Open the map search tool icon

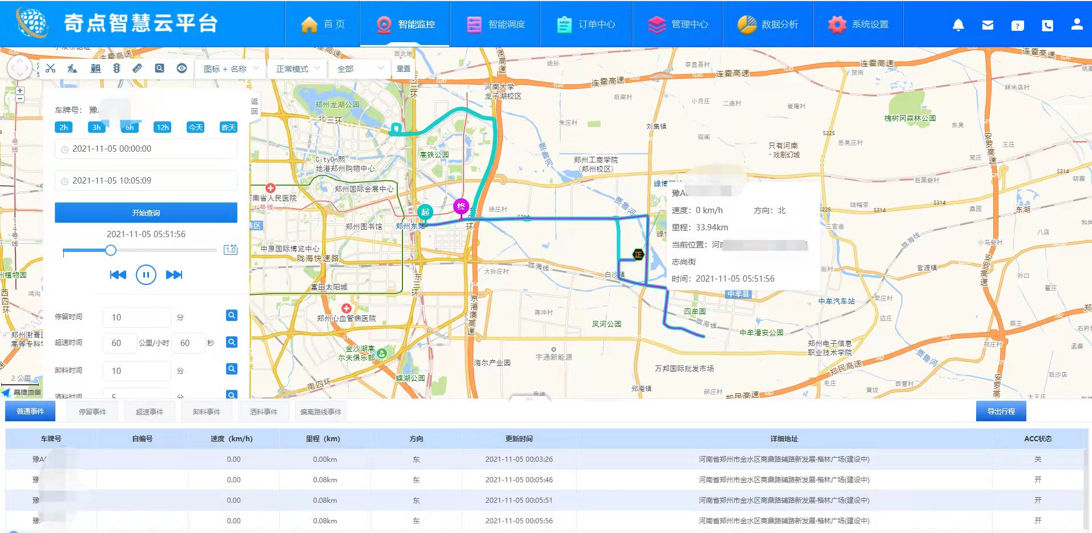(159, 68)
